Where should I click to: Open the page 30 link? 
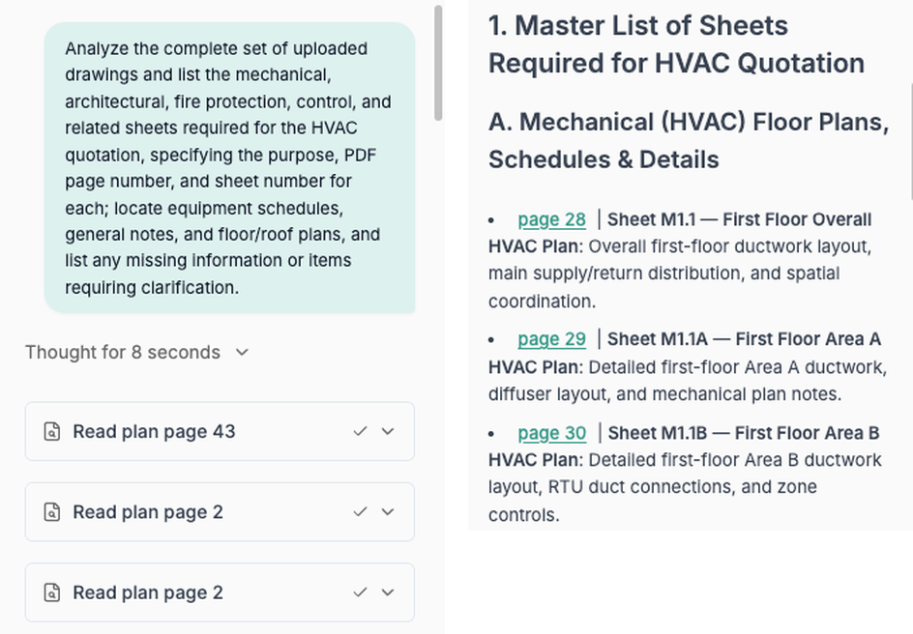tap(551, 433)
